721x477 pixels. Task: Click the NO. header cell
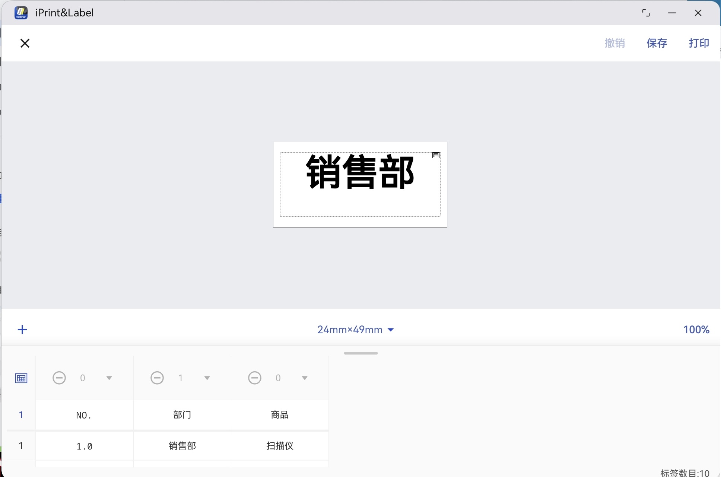tap(85, 415)
